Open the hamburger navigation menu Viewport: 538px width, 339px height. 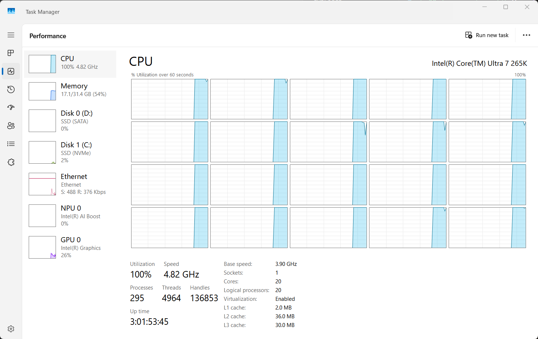pos(11,35)
